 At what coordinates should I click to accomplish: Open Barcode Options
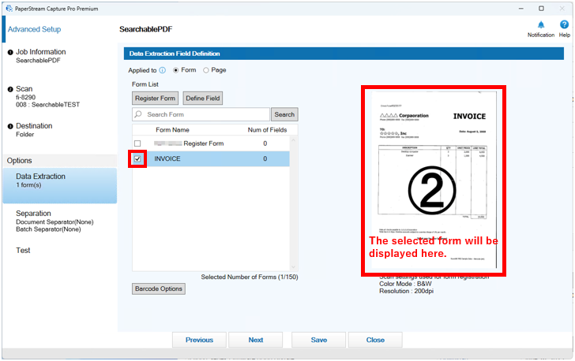click(159, 288)
